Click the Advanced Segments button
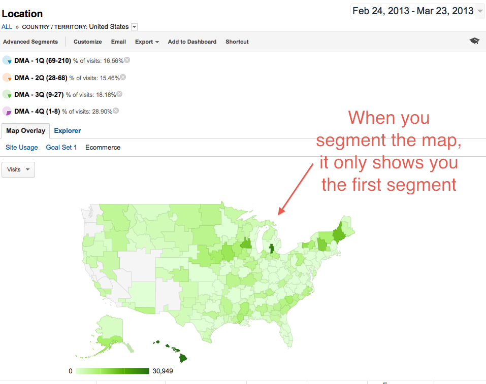The image size is (486, 384). click(x=30, y=42)
